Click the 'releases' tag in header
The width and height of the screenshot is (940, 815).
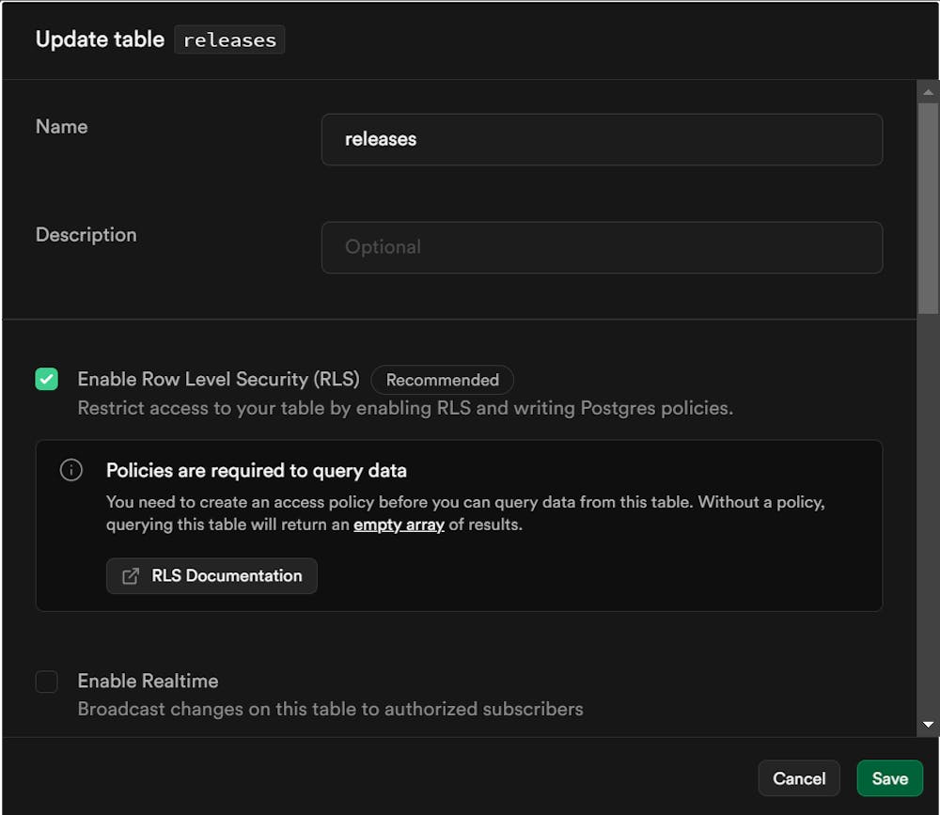tap(229, 39)
